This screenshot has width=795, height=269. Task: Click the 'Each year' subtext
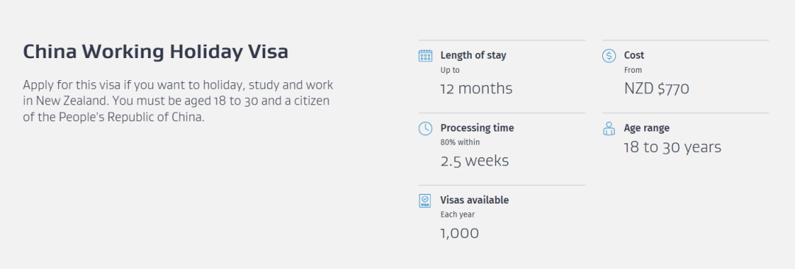[457, 215]
